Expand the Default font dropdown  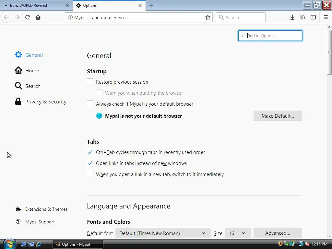(163, 233)
